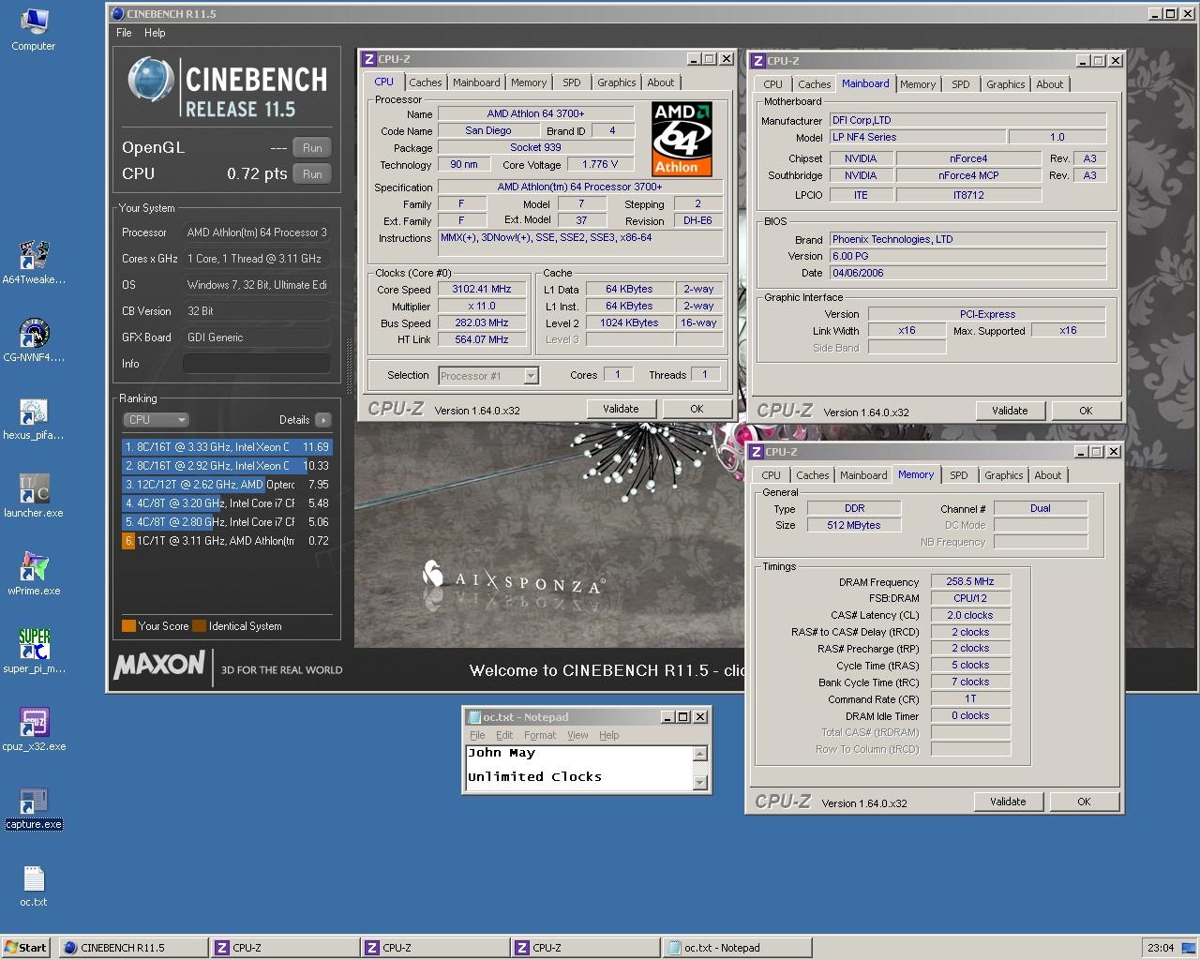The height and width of the screenshot is (960, 1200).
Task: Select ranking row 4. 4C/8T @ 3.20 GHz
Action: (x=227, y=503)
